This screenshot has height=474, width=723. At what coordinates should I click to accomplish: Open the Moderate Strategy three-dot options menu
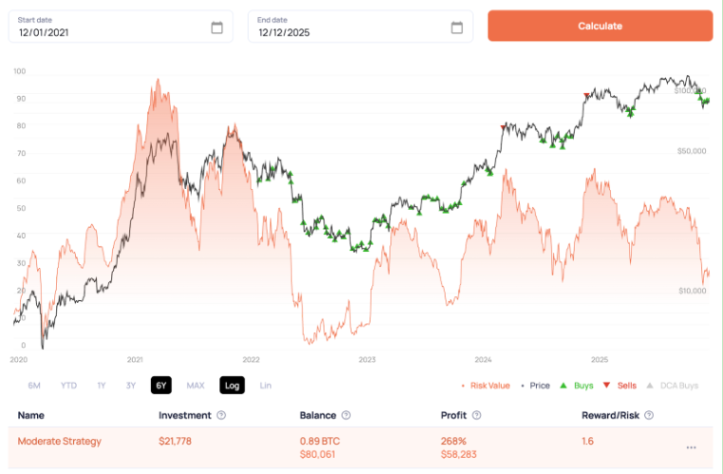point(691,447)
